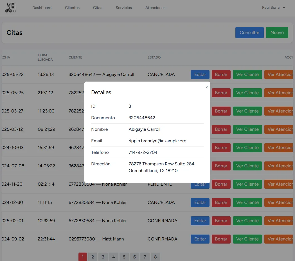Open the Atenciones navigation link

[155, 8]
